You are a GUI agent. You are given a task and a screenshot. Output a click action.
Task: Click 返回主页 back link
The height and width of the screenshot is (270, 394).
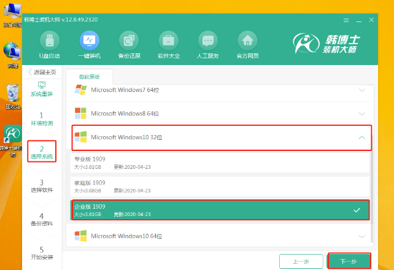[42, 72]
